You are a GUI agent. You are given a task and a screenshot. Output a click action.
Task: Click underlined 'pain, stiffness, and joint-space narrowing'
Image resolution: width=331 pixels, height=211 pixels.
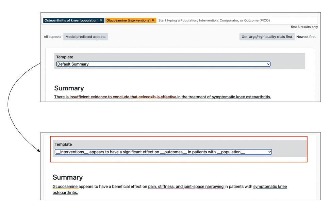tap(186, 187)
